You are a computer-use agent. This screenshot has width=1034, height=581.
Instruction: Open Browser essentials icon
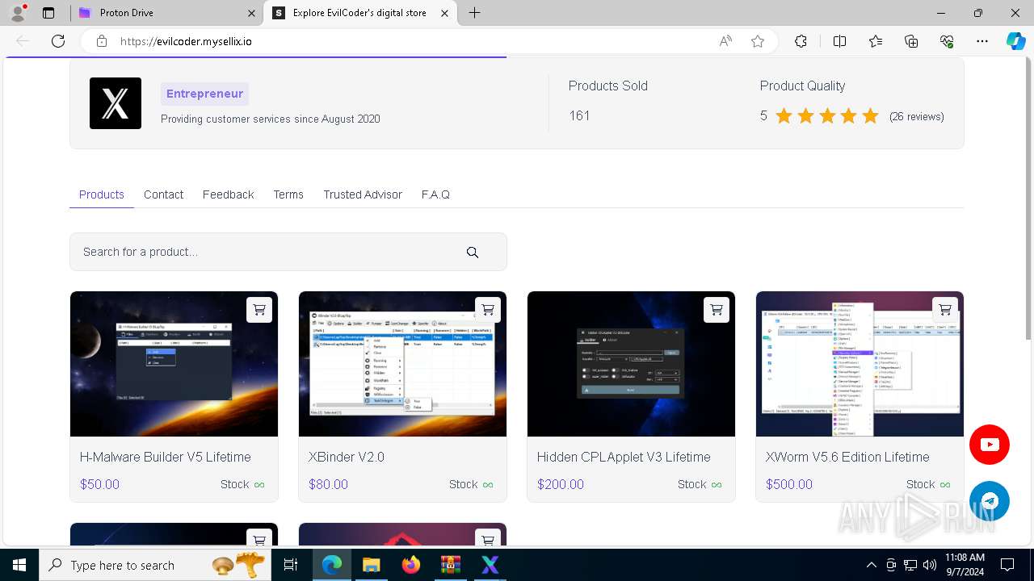947,41
